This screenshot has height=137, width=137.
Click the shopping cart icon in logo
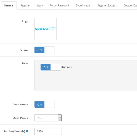[53, 29]
